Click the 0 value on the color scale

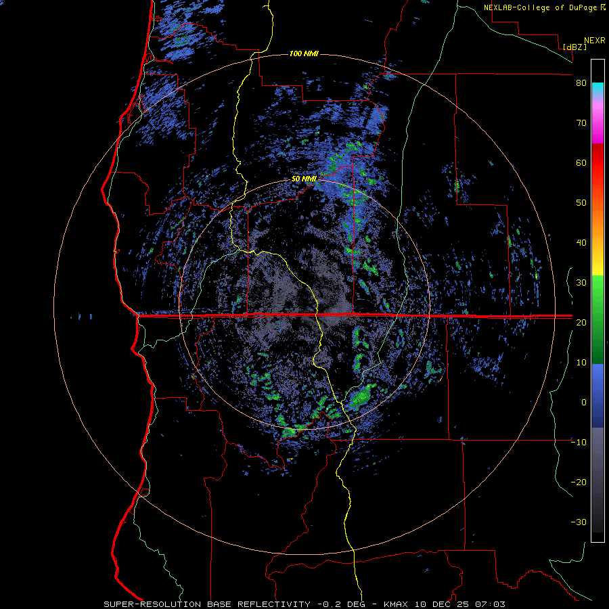tap(584, 403)
